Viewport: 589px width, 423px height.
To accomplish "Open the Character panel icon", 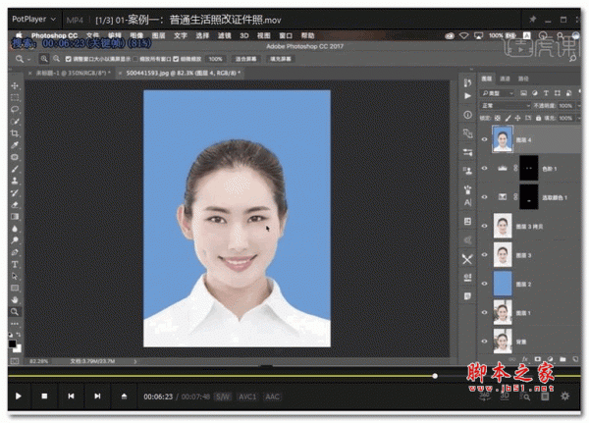I will click(467, 202).
